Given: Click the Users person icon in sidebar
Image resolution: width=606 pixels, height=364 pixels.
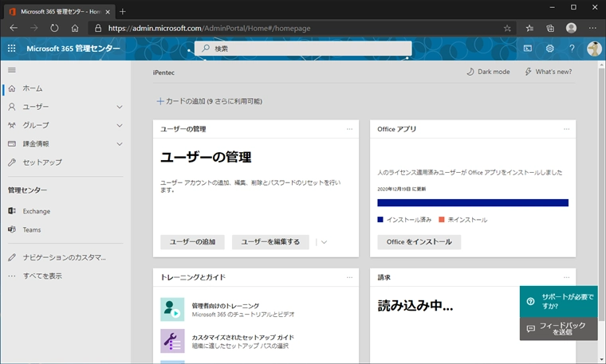Looking at the screenshot, I should (12, 107).
